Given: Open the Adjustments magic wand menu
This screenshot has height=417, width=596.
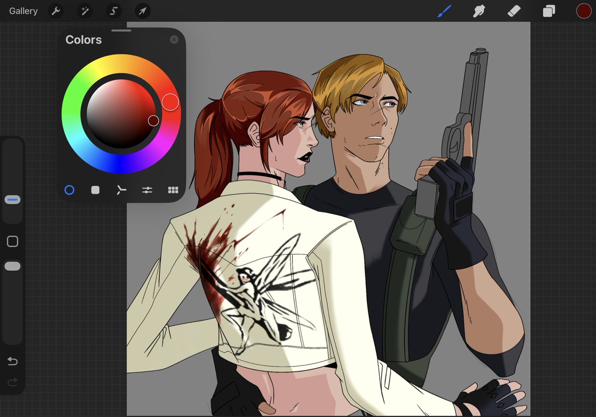Looking at the screenshot, I should point(85,11).
